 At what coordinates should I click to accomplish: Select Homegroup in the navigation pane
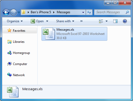(x=21, y=53)
